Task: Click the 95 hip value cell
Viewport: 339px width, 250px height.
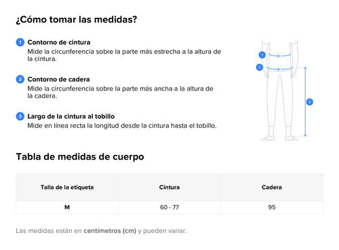Action: coord(272,207)
